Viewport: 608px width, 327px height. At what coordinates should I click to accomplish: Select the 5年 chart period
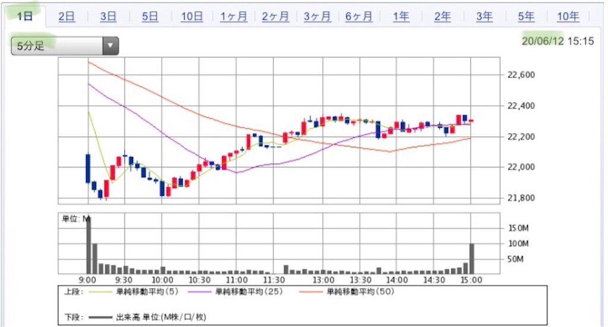tap(526, 16)
